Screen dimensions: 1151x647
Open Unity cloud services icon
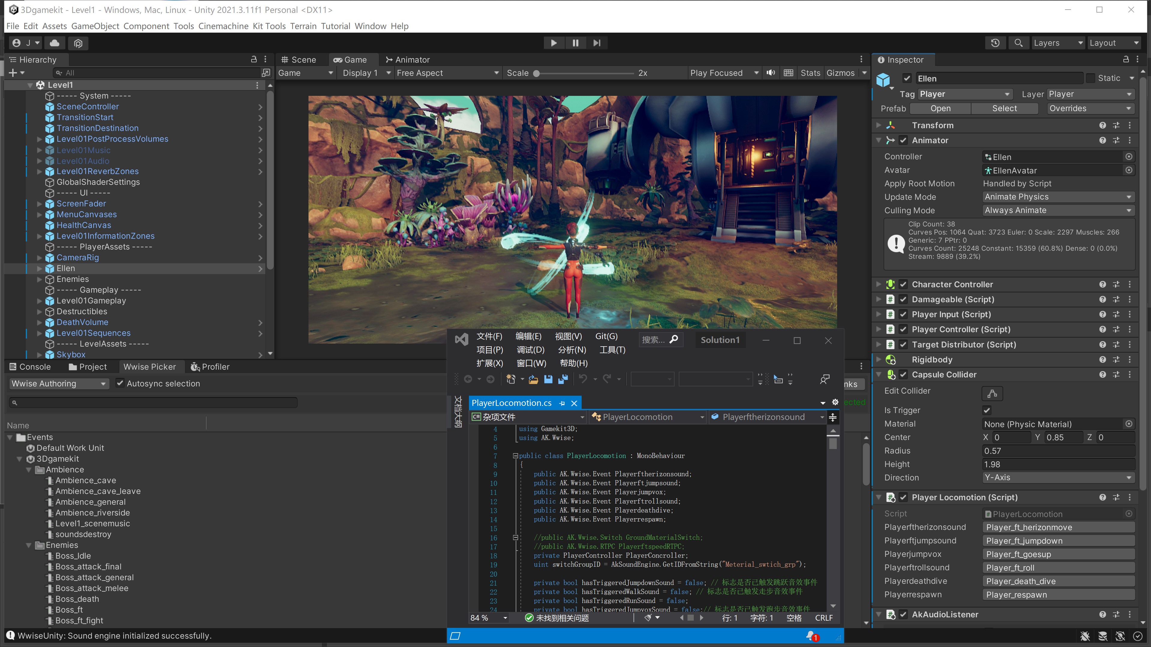point(55,43)
